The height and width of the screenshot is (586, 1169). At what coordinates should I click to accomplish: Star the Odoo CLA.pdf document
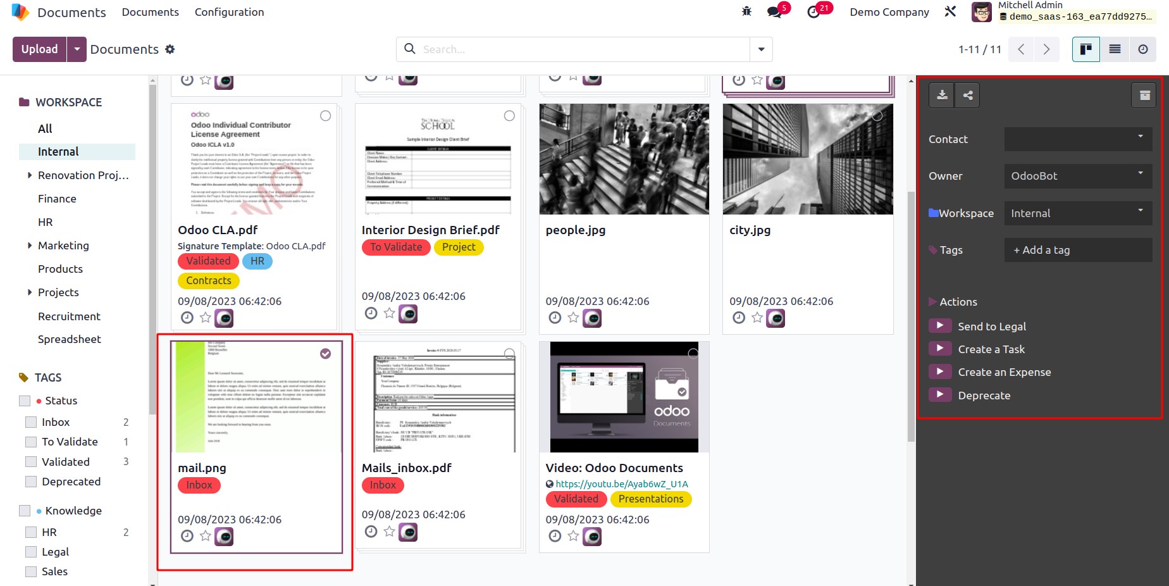click(206, 318)
